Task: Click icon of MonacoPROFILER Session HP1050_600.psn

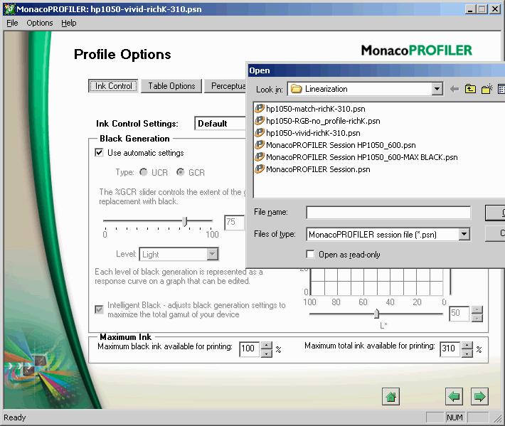Action: tap(260, 145)
